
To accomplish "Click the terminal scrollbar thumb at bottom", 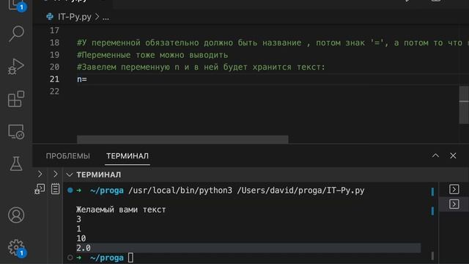I will 432,256.
